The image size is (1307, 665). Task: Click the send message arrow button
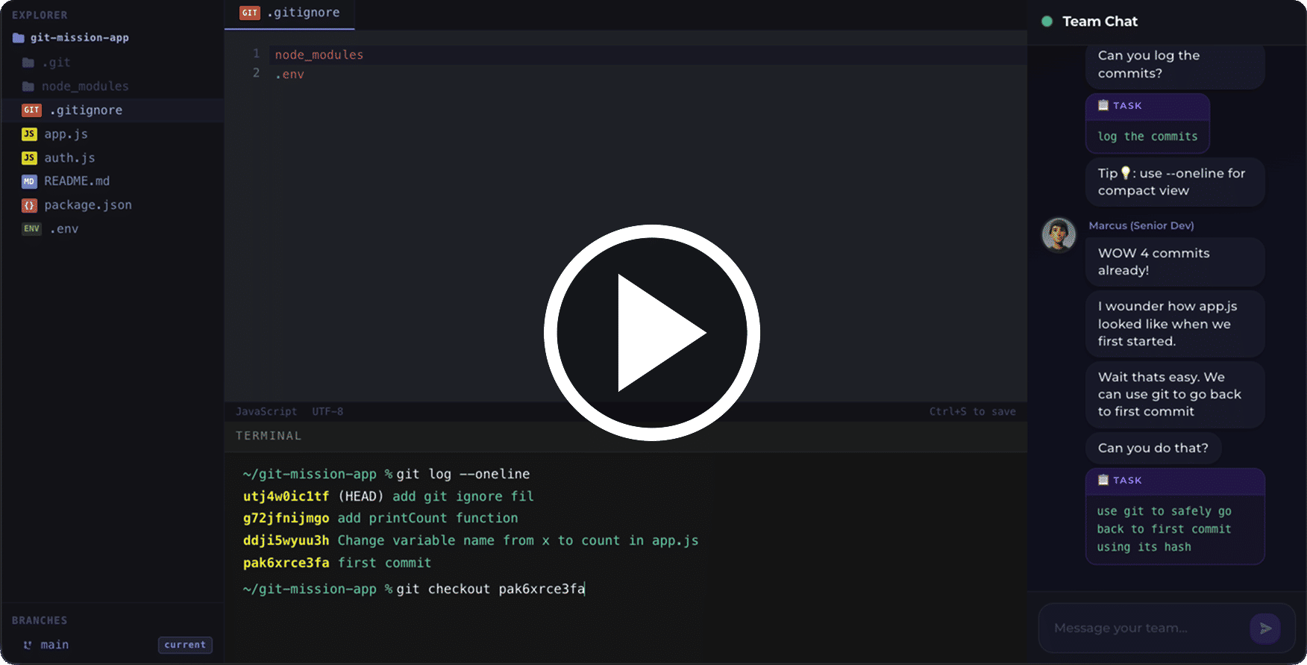(1265, 628)
